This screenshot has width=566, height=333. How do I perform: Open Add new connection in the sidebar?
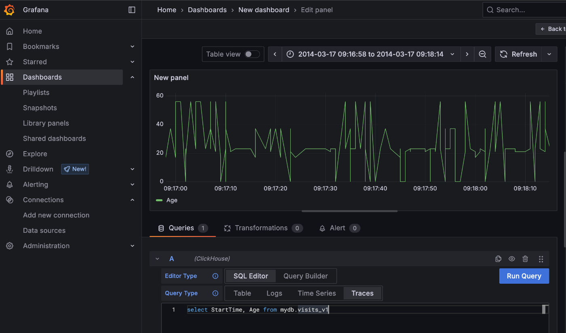tap(56, 215)
